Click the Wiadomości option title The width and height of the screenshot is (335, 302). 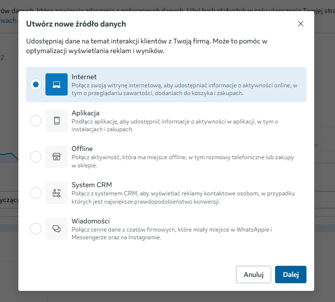tap(90, 221)
